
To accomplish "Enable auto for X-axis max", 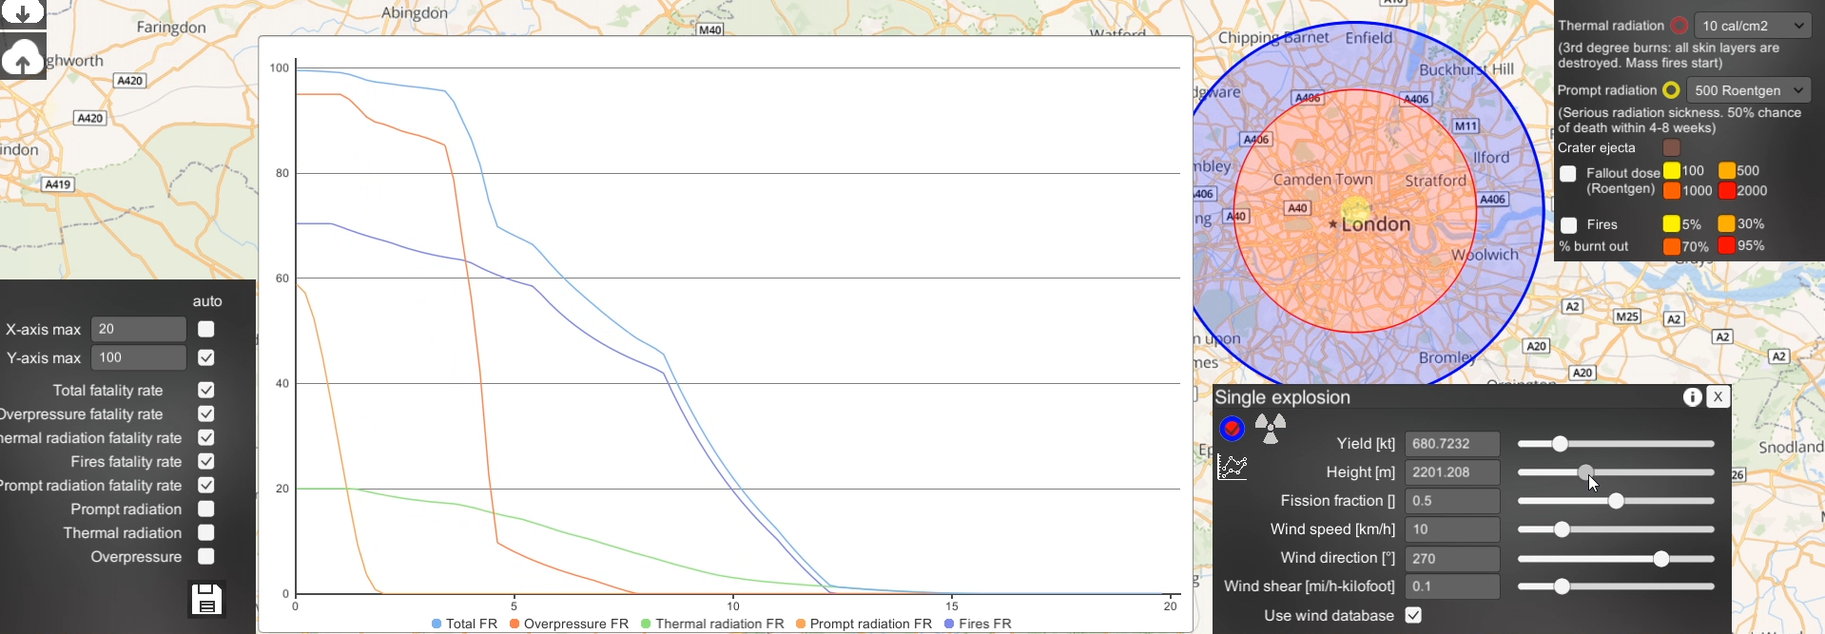I will click(x=206, y=329).
